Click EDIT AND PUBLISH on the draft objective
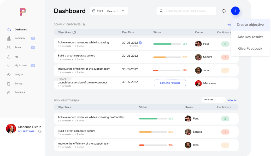Screen dimensions: 271x156 pos(170,83)
